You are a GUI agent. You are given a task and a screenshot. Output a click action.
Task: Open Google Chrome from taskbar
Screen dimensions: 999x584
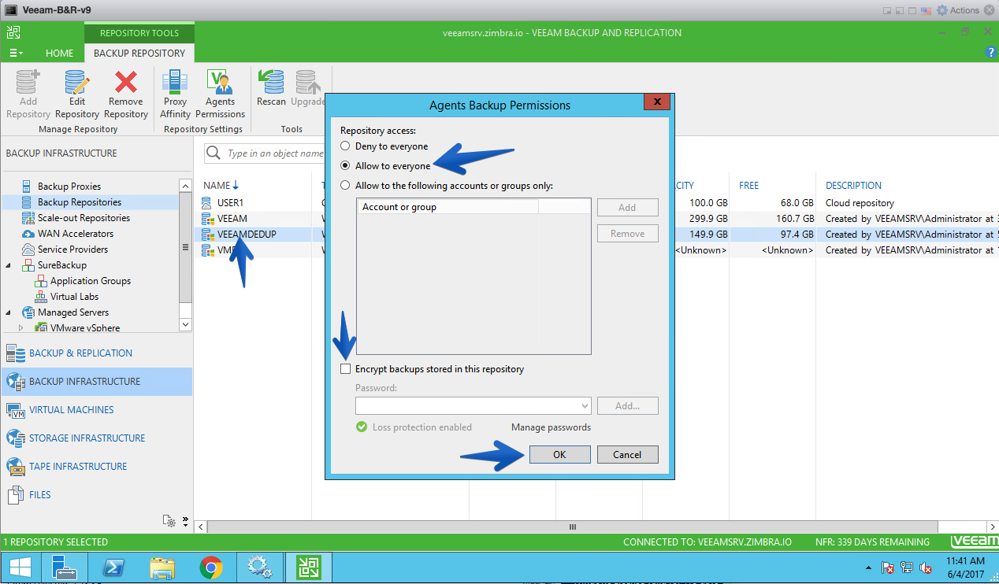coord(210,567)
